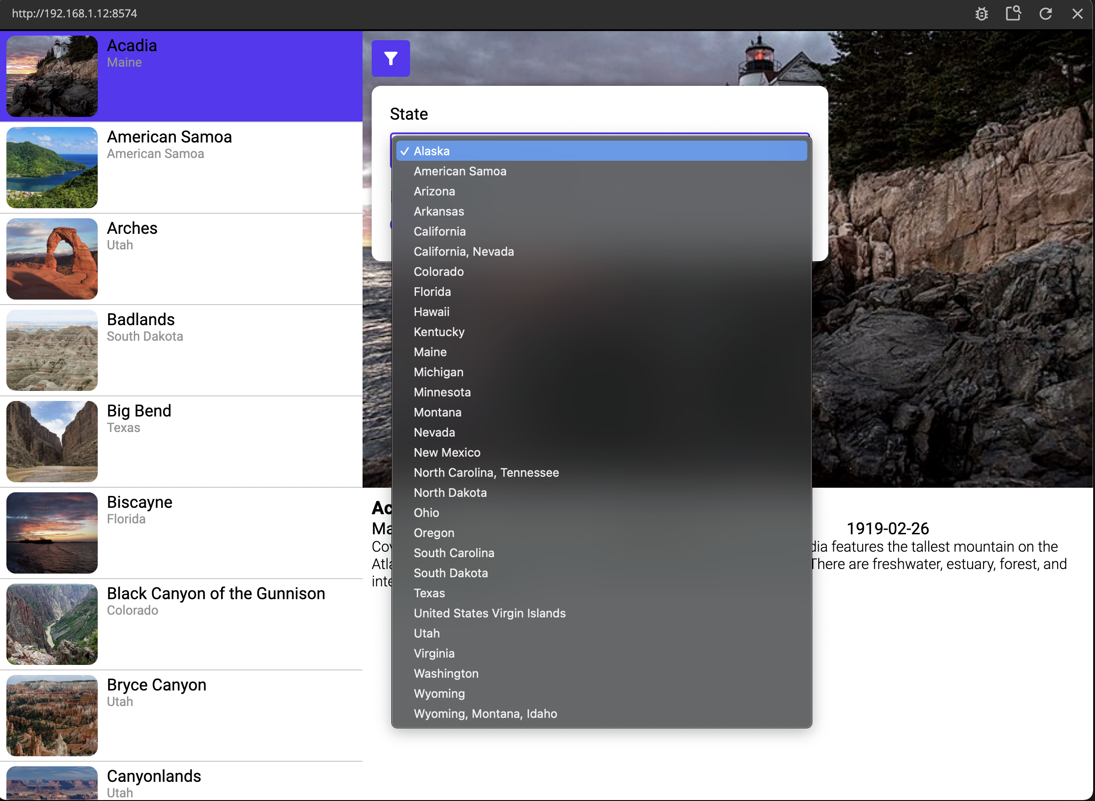
Task: Choose North Carolina, Tennessee option
Action: (601, 473)
